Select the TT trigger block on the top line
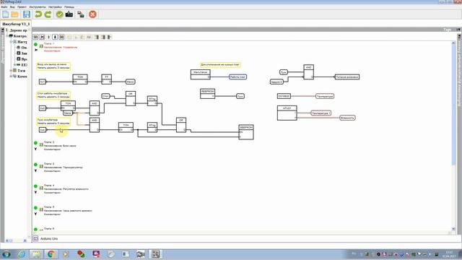The width and height of the screenshot is (462, 260). (x=107, y=79)
